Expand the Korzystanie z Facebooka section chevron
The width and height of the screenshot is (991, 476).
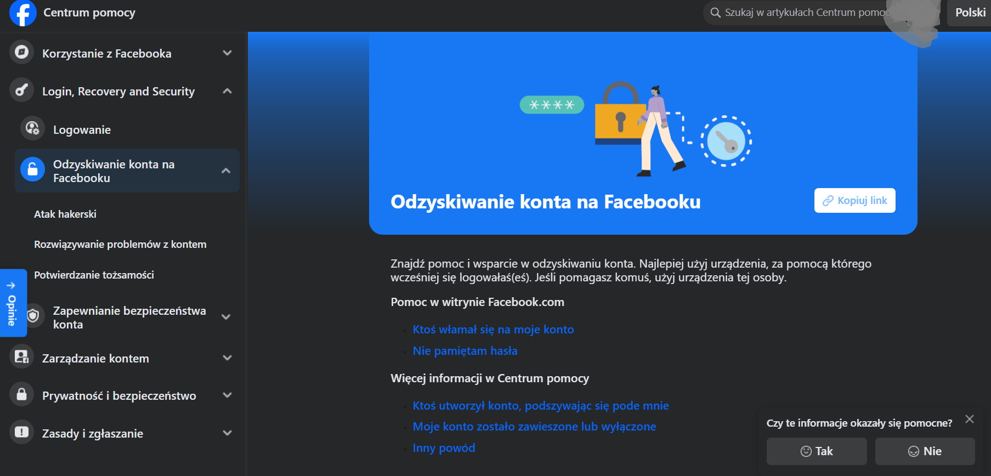(227, 53)
